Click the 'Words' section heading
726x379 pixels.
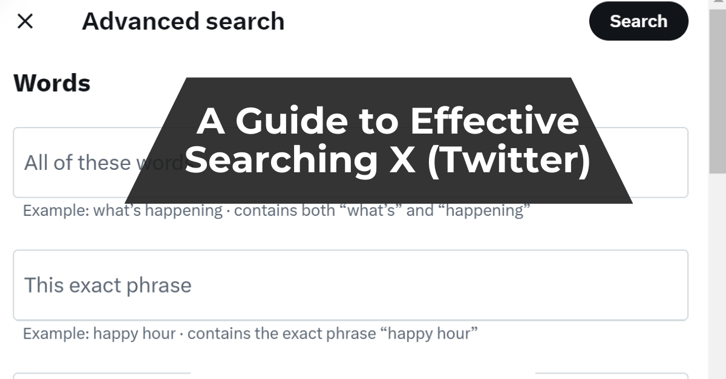(x=52, y=83)
